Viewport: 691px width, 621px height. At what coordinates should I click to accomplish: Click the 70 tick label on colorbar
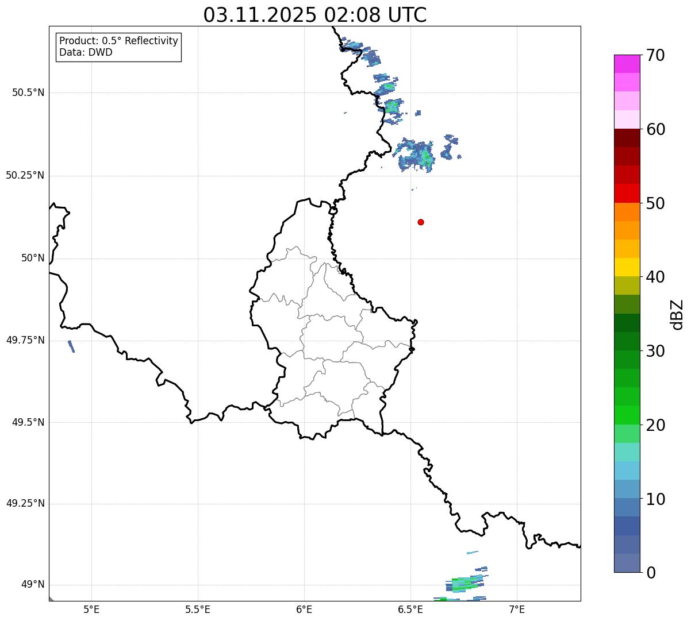tap(655, 55)
